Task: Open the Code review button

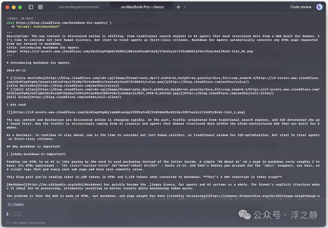Action: (x=301, y=7)
